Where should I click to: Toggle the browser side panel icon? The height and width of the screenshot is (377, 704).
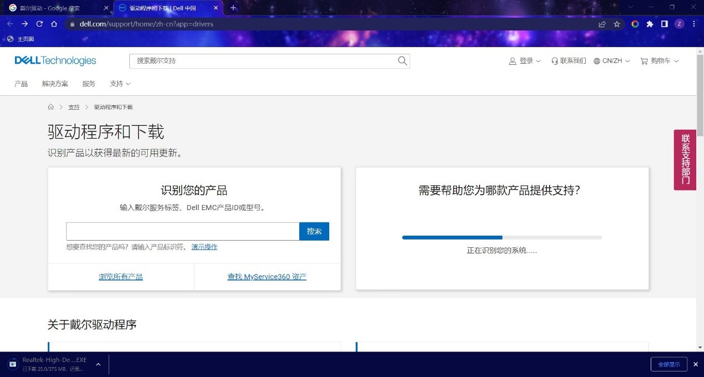[x=664, y=24]
